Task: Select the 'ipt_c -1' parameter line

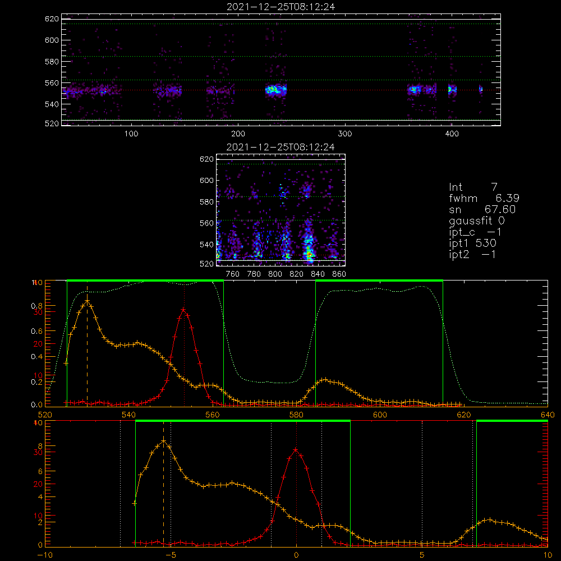Action: tap(475, 232)
